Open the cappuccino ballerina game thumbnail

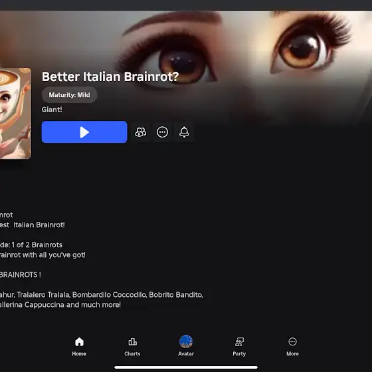point(15,113)
